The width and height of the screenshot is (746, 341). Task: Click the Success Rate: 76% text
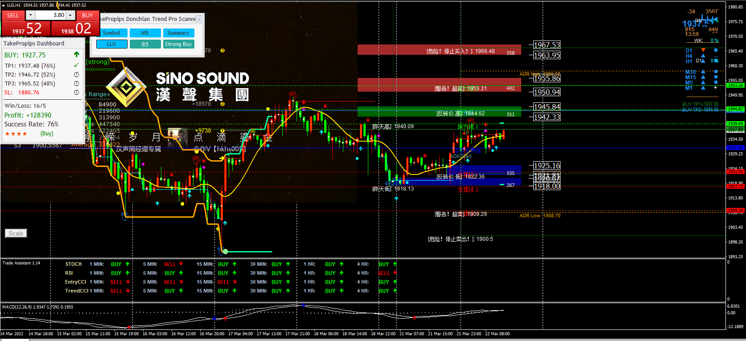31,124
